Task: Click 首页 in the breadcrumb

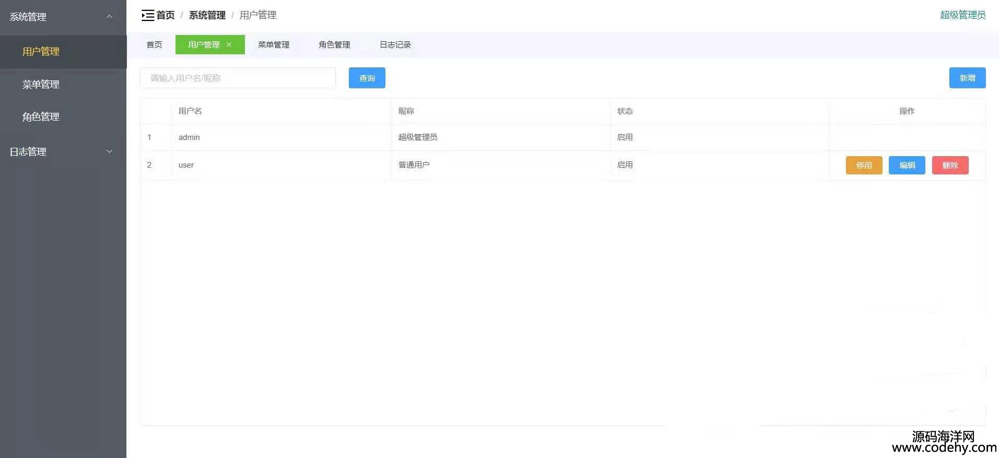Action: click(166, 16)
